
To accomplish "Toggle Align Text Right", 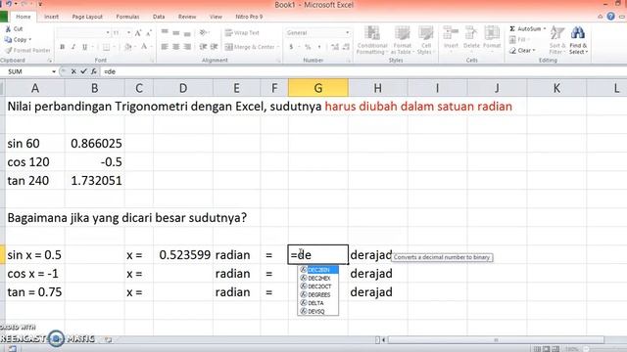I will click(x=187, y=47).
